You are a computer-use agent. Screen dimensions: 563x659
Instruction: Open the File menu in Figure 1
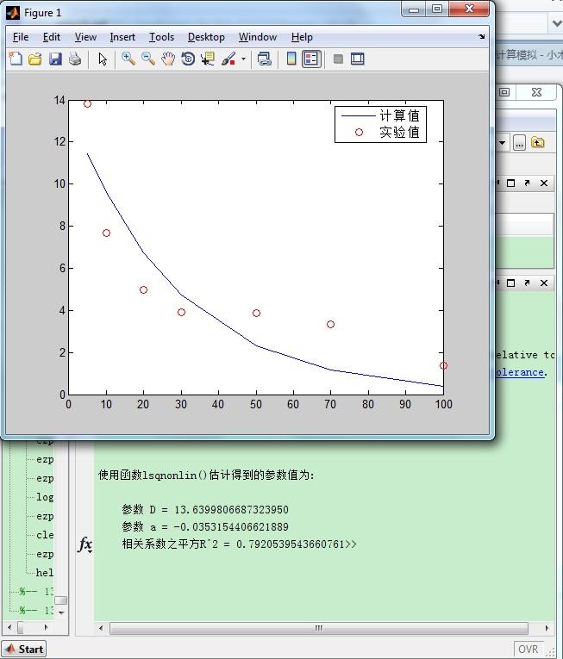21,37
